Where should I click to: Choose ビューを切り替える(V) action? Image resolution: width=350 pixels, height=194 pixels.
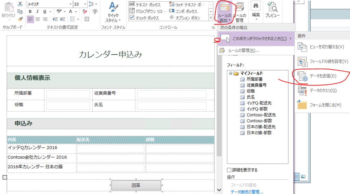click(322, 47)
